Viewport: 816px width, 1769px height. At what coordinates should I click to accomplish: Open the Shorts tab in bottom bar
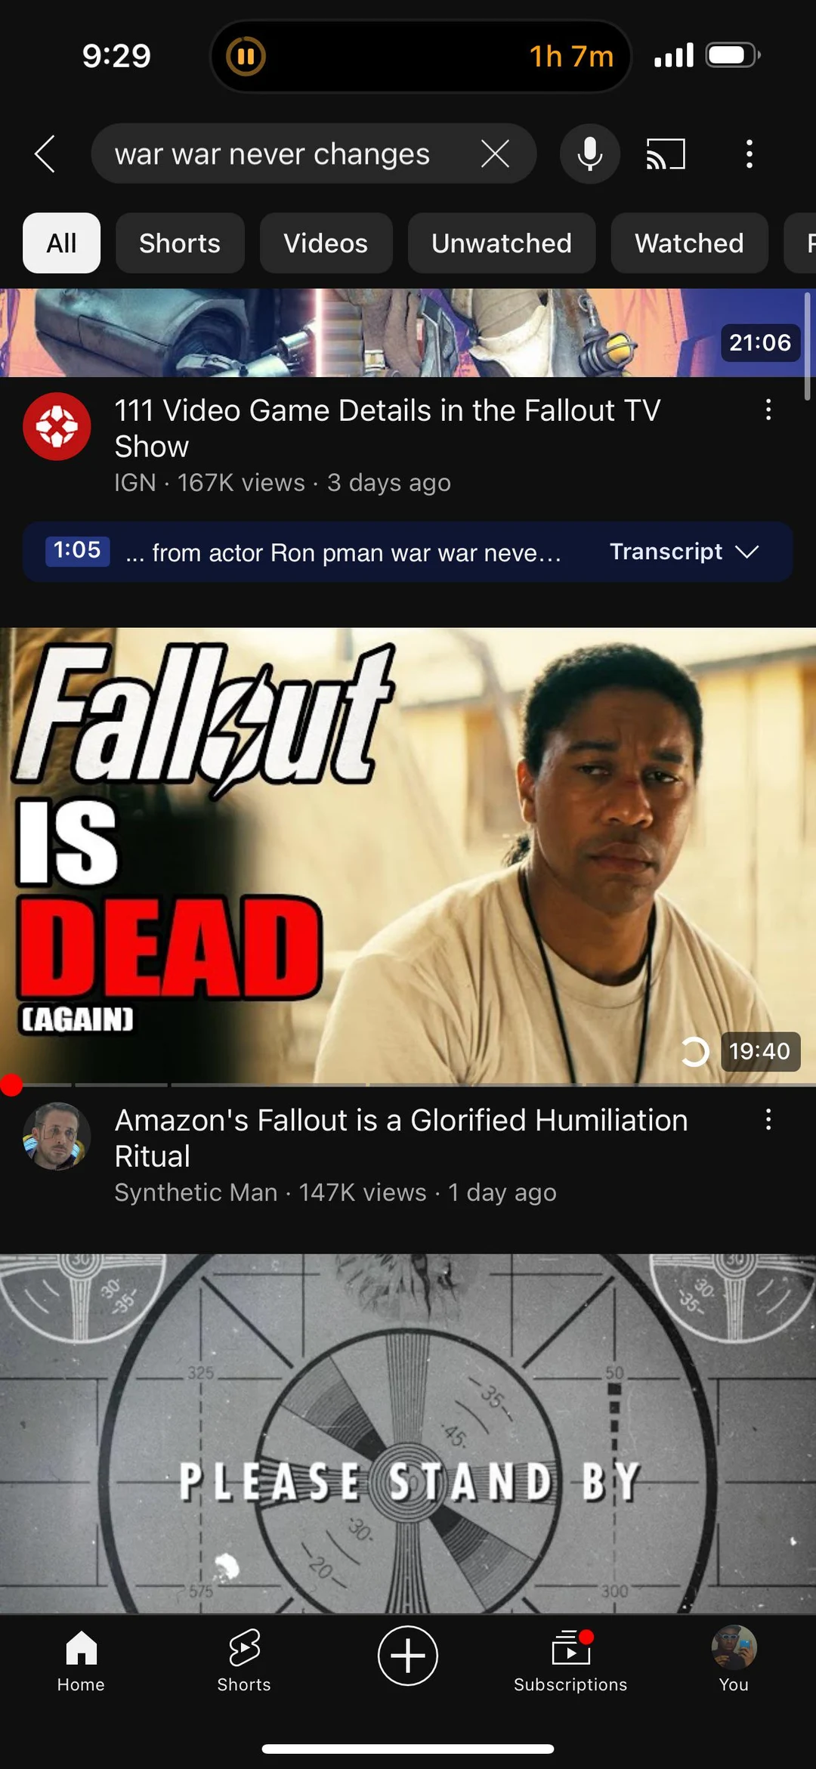pos(244,1661)
